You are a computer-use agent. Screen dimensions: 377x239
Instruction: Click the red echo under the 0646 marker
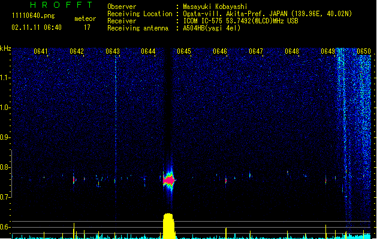click(x=226, y=180)
